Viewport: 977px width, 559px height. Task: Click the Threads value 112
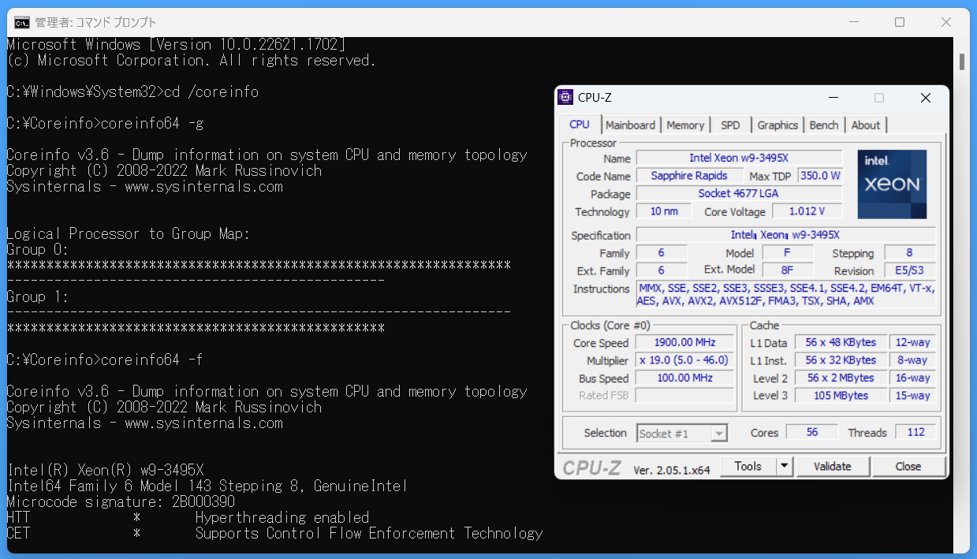click(915, 432)
